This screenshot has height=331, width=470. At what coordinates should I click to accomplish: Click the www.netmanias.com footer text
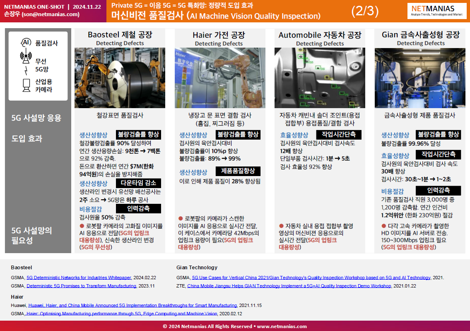pos(282,326)
